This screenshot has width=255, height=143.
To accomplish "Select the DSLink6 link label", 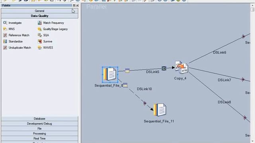I will [x=220, y=52].
